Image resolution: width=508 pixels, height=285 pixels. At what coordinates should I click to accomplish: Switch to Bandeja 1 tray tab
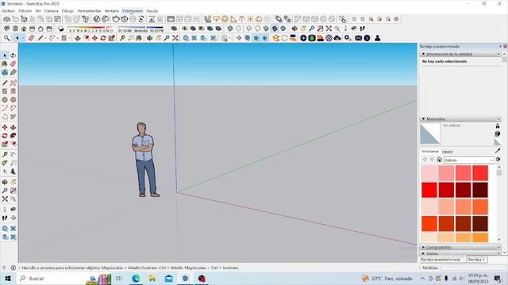pyautogui.click(x=476, y=260)
